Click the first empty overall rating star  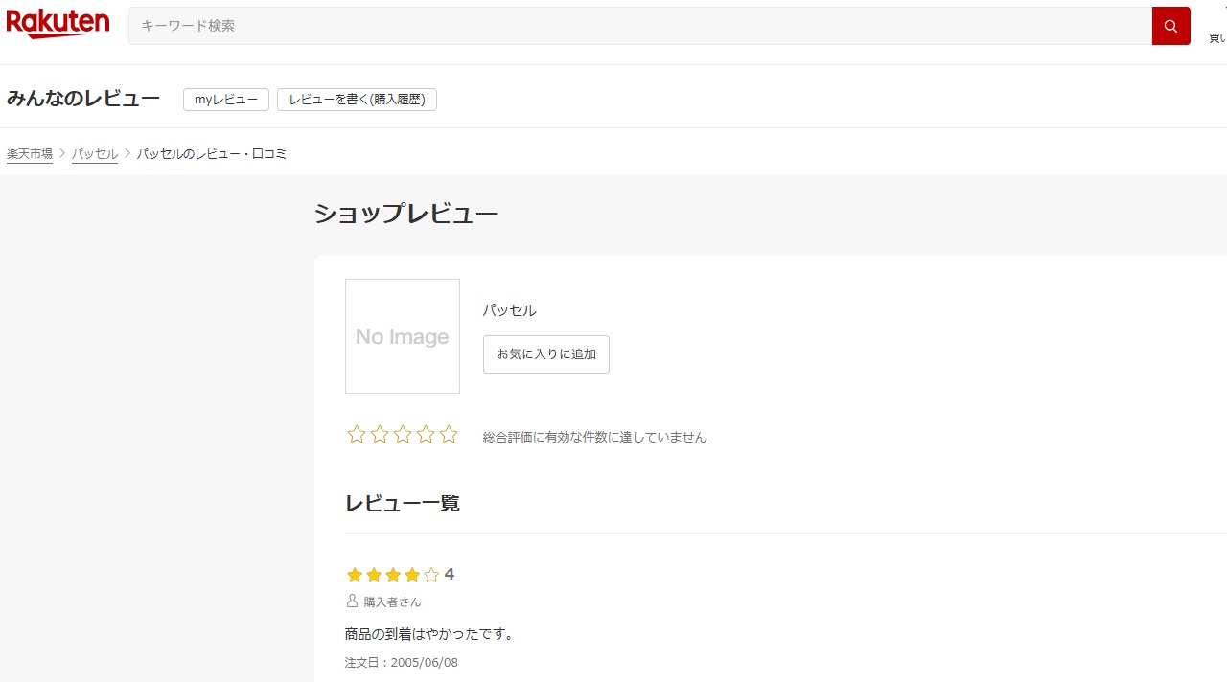pyautogui.click(x=357, y=435)
